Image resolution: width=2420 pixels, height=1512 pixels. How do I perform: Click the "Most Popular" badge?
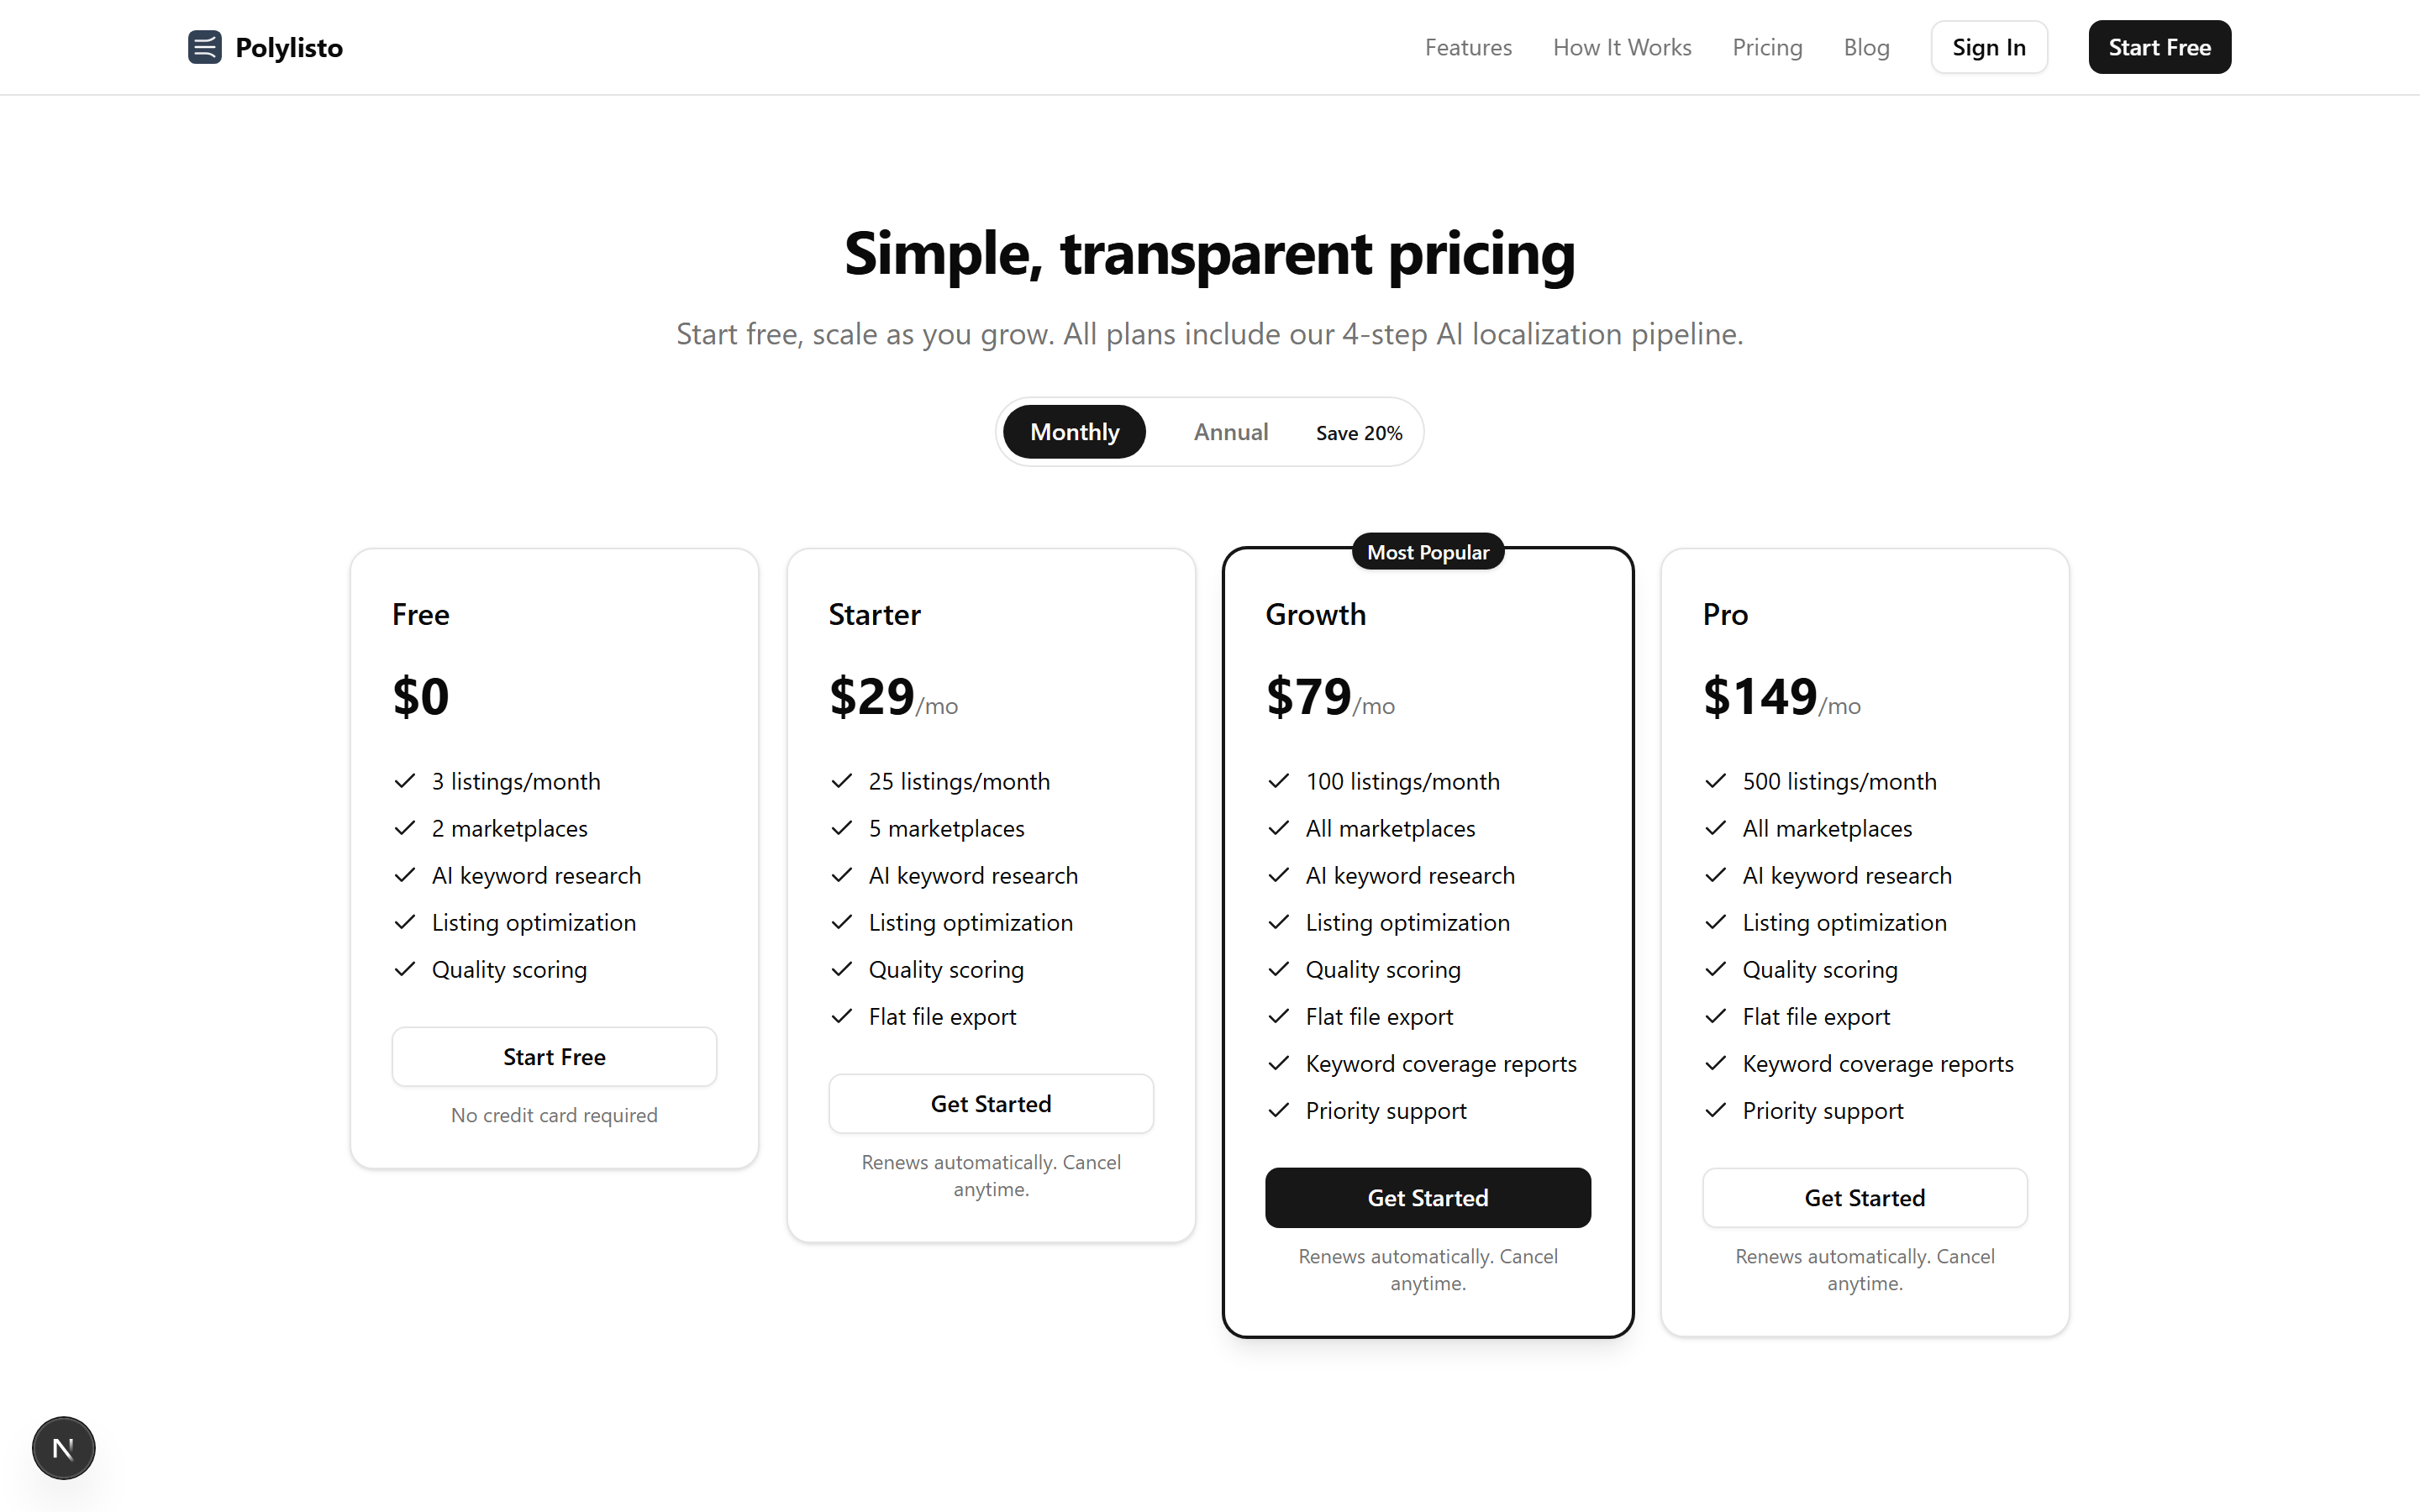coord(1427,551)
